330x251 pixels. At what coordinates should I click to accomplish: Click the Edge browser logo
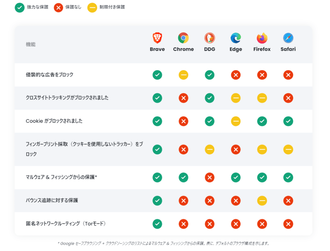pyautogui.click(x=236, y=38)
